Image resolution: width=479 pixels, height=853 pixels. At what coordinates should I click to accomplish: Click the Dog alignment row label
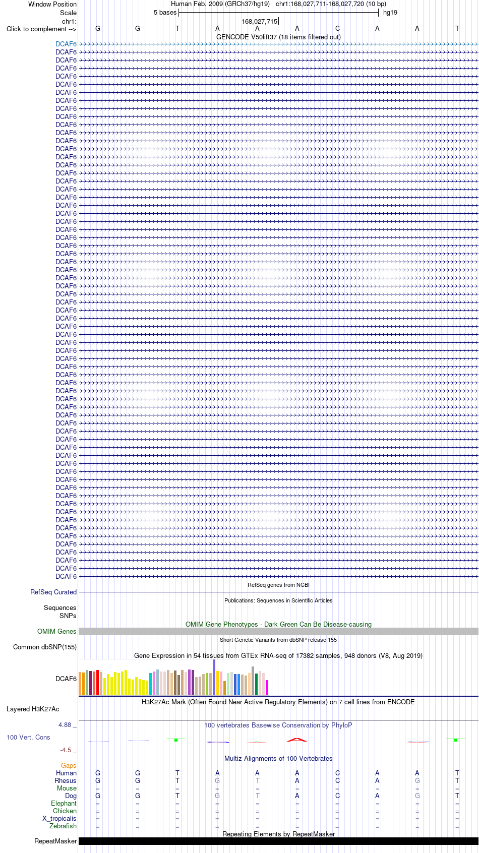[x=71, y=796]
